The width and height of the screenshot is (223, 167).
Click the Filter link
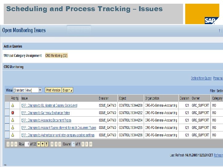[212, 91]
